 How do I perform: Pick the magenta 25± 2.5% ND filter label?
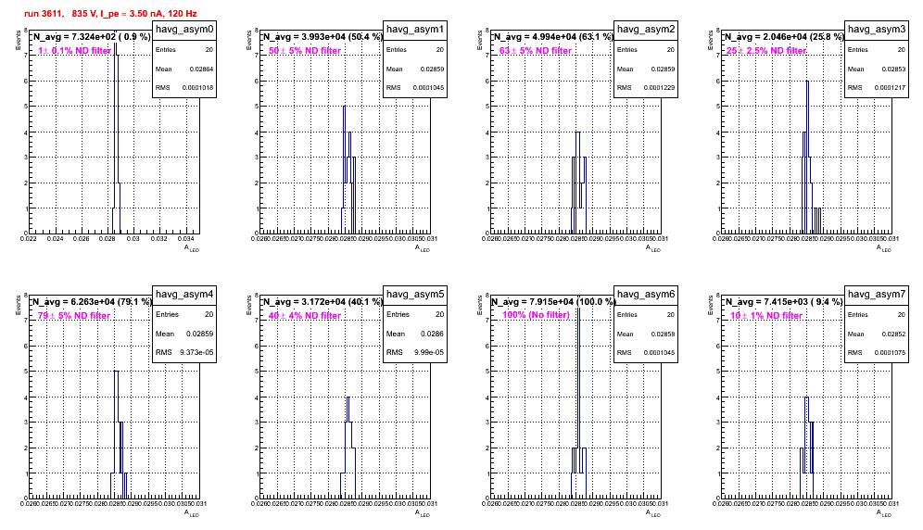[x=766, y=51]
